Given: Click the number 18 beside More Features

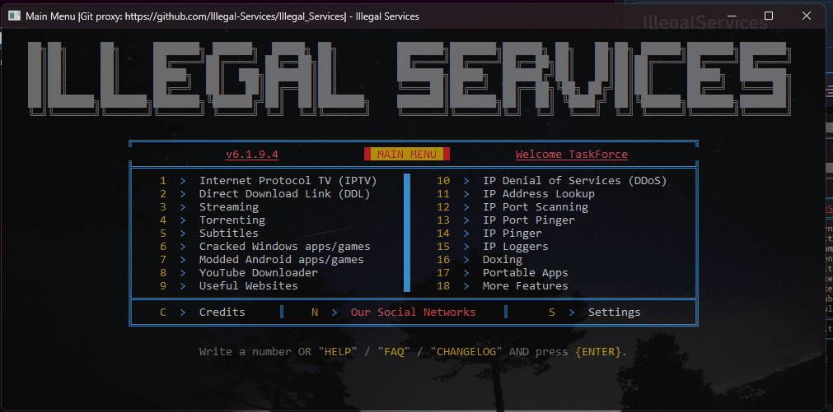Looking at the screenshot, I should click(443, 286).
